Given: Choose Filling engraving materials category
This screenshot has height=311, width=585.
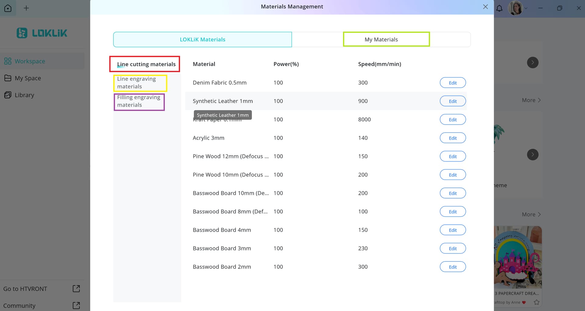Looking at the screenshot, I should [x=139, y=101].
